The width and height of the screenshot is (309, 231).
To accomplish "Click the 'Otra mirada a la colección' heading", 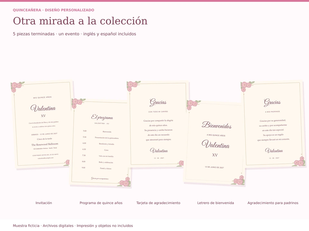I will click(x=80, y=21).
